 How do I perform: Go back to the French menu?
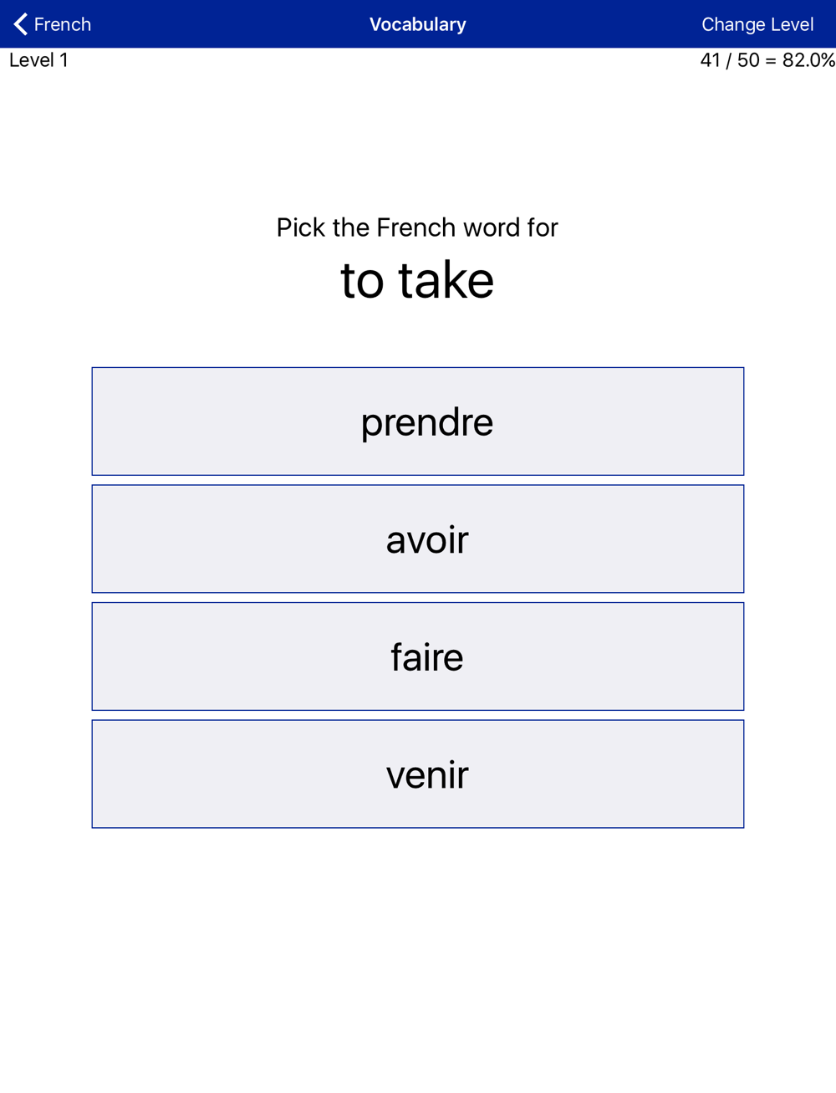click(x=53, y=24)
